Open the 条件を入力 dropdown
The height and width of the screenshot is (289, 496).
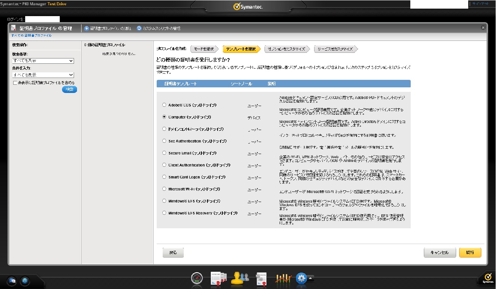pyautogui.click(x=43, y=75)
